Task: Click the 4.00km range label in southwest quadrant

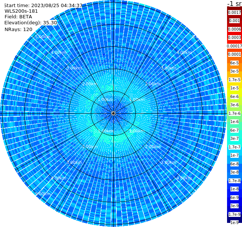Action: point(58,178)
